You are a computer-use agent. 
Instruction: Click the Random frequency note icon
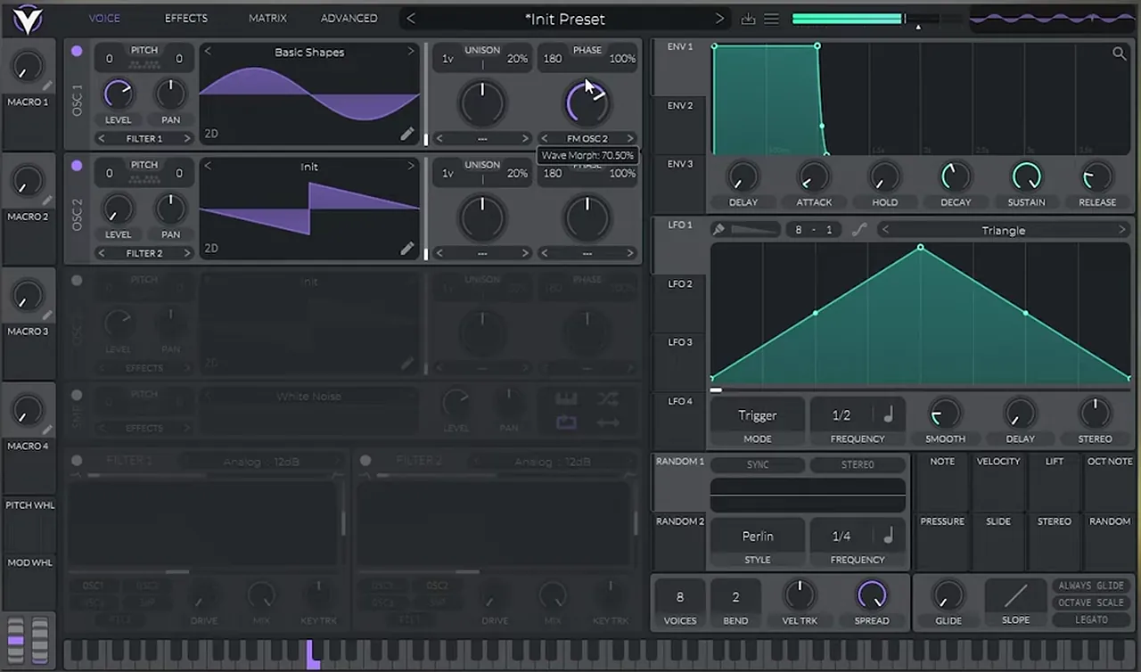[x=888, y=536]
